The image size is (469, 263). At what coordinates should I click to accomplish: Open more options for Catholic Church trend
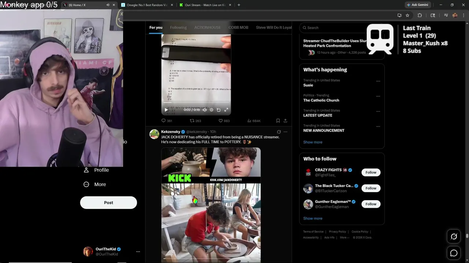[x=378, y=96]
